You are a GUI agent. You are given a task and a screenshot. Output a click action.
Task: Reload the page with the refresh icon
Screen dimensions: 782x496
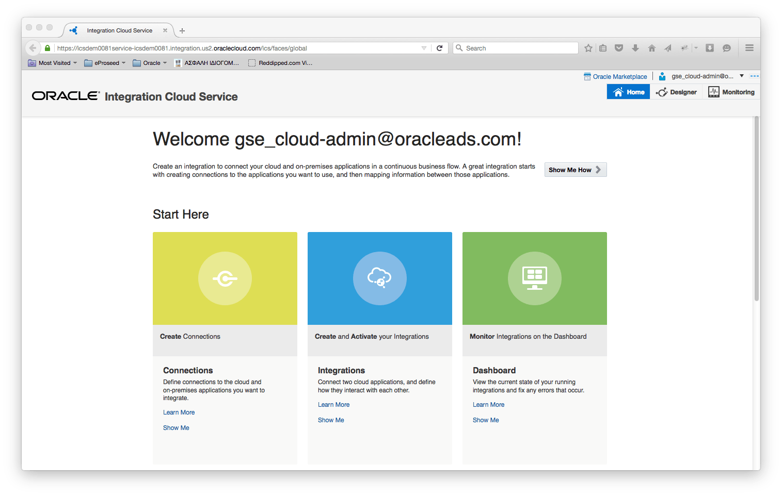(440, 48)
